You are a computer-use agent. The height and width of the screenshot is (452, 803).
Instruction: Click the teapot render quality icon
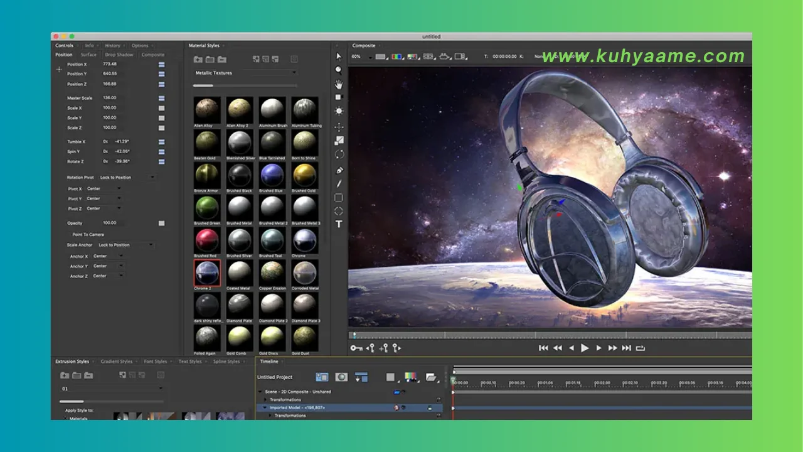(x=445, y=56)
